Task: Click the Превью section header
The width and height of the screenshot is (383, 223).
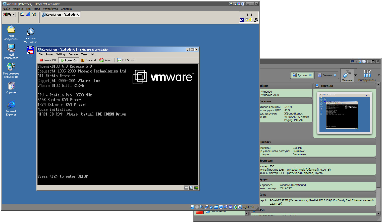Action: tap(344, 86)
